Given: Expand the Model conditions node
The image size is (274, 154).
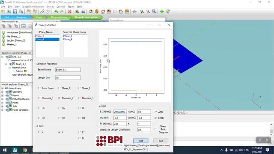Looking at the screenshot, I should tap(2, 110).
